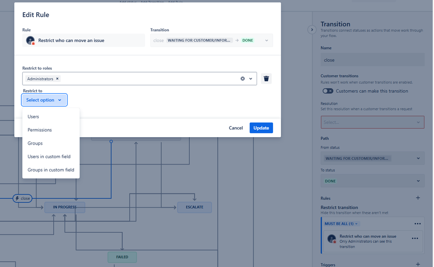The height and width of the screenshot is (267, 434).
Task: Click the WAITING FOR CUSTOMER/INFOR... status lozenge in Edit Rule
Action: pyautogui.click(x=199, y=40)
